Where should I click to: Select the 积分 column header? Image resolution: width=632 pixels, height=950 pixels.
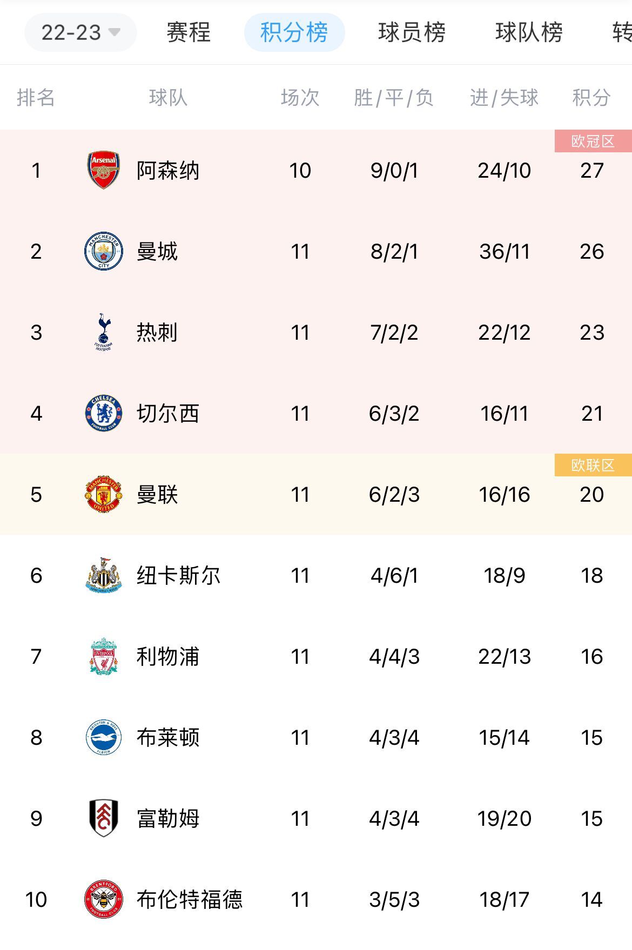tap(591, 98)
